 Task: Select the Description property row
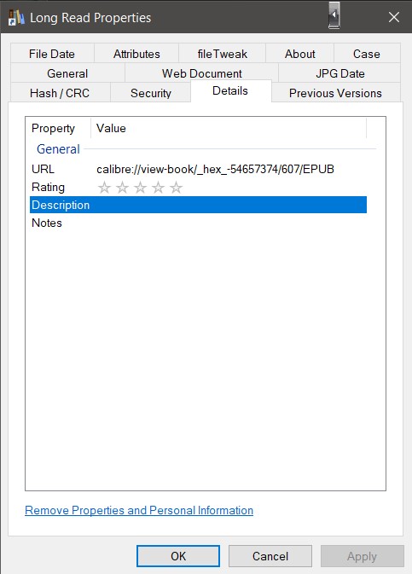[x=198, y=205]
